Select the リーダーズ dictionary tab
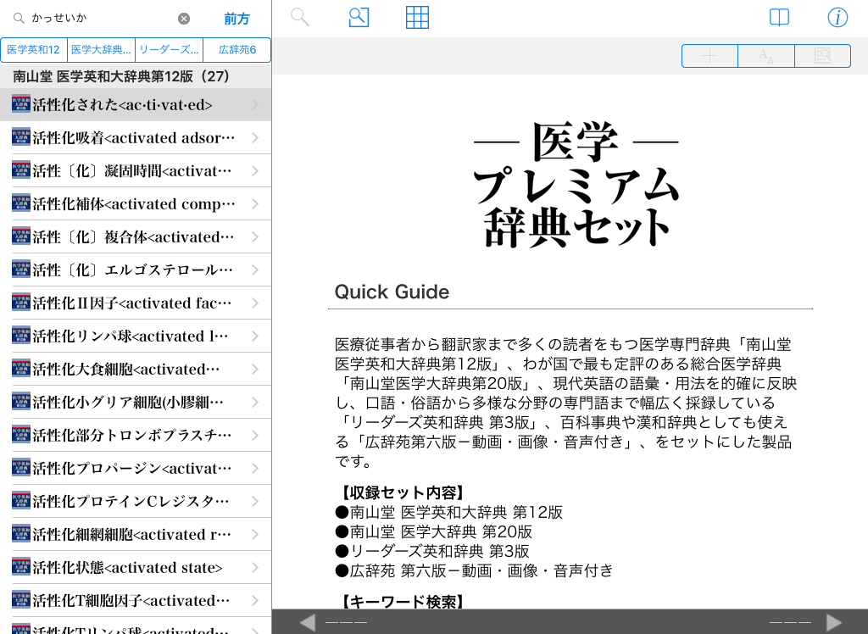 170,50
